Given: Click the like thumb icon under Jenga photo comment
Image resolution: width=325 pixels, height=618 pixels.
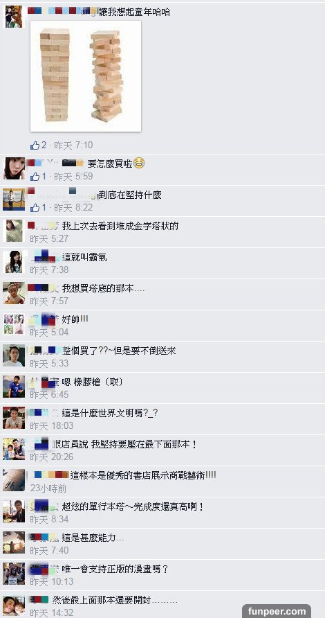Looking at the screenshot, I should point(35,145).
